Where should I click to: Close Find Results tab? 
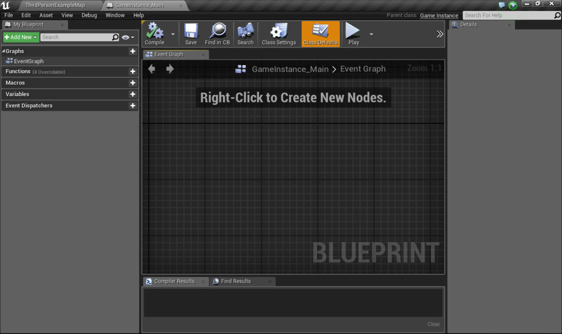[x=270, y=281]
